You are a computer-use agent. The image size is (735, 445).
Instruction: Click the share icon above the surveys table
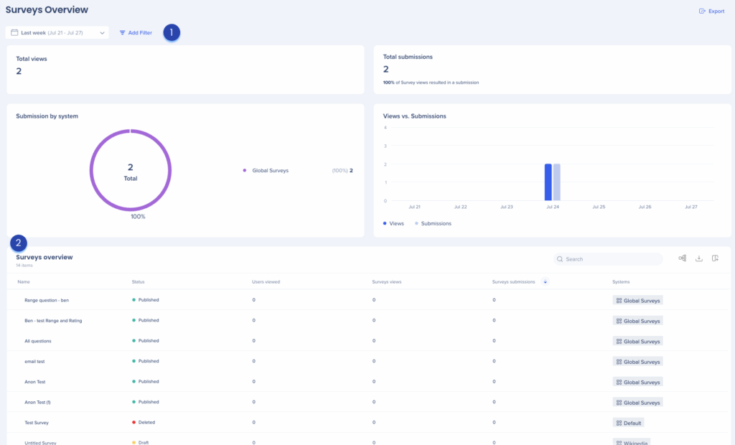point(682,258)
